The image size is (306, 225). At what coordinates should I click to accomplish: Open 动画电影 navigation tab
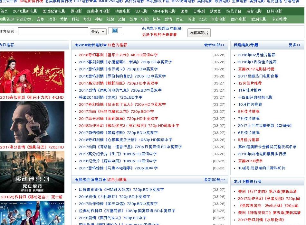pos(122,11)
